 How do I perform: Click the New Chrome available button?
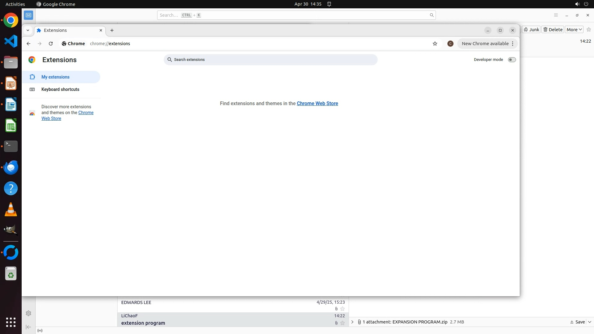(x=485, y=44)
